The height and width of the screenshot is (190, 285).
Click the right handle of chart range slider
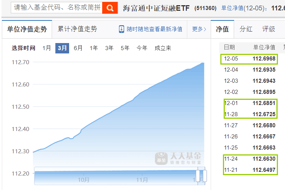click(205, 176)
